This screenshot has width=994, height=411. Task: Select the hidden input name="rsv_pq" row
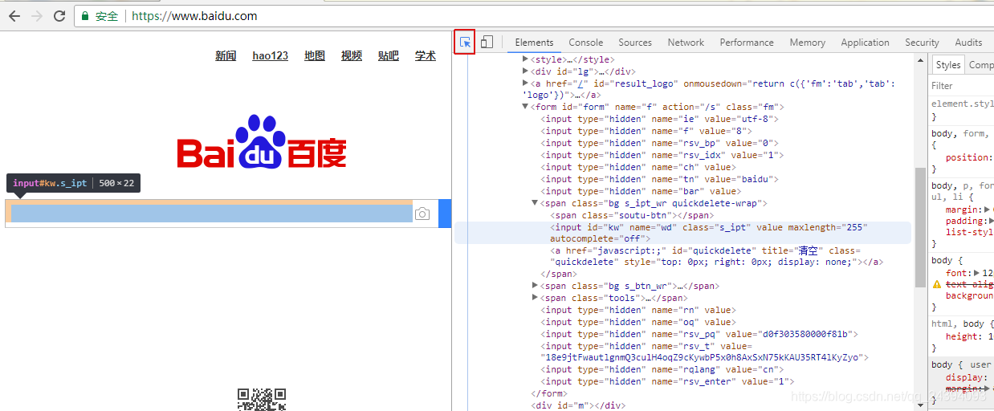699,334
